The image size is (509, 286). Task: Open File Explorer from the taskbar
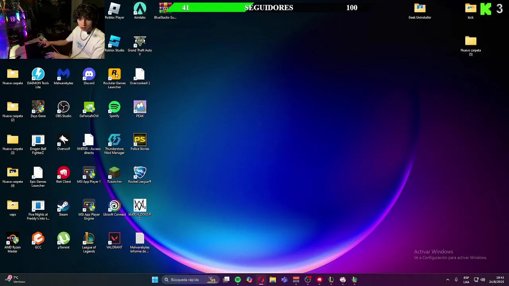(273, 280)
